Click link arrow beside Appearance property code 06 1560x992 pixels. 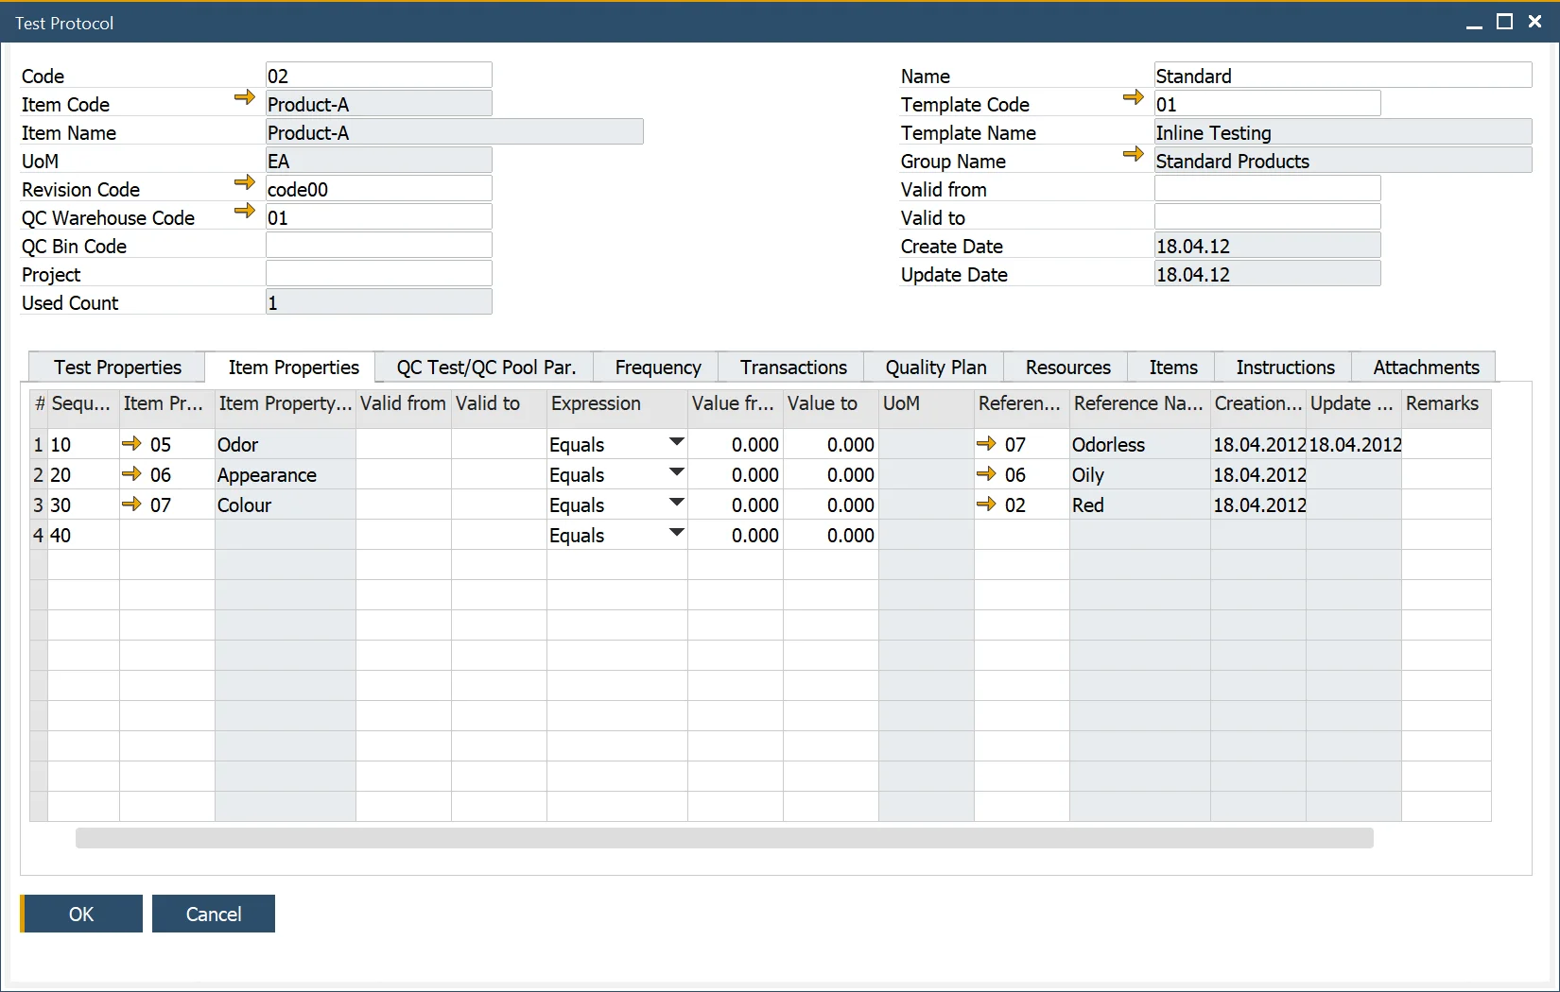pos(131,473)
